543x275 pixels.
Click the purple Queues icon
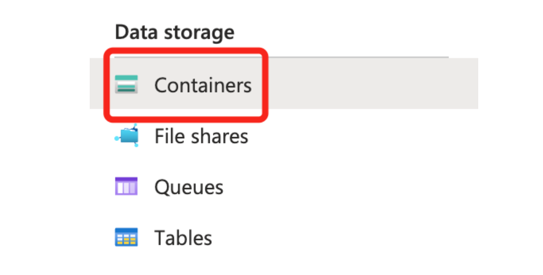click(126, 187)
